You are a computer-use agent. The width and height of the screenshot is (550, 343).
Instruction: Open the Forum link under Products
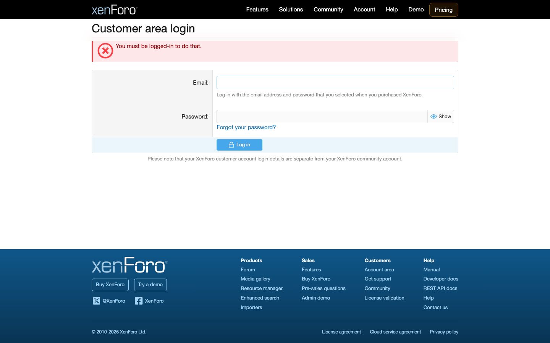pyautogui.click(x=248, y=269)
